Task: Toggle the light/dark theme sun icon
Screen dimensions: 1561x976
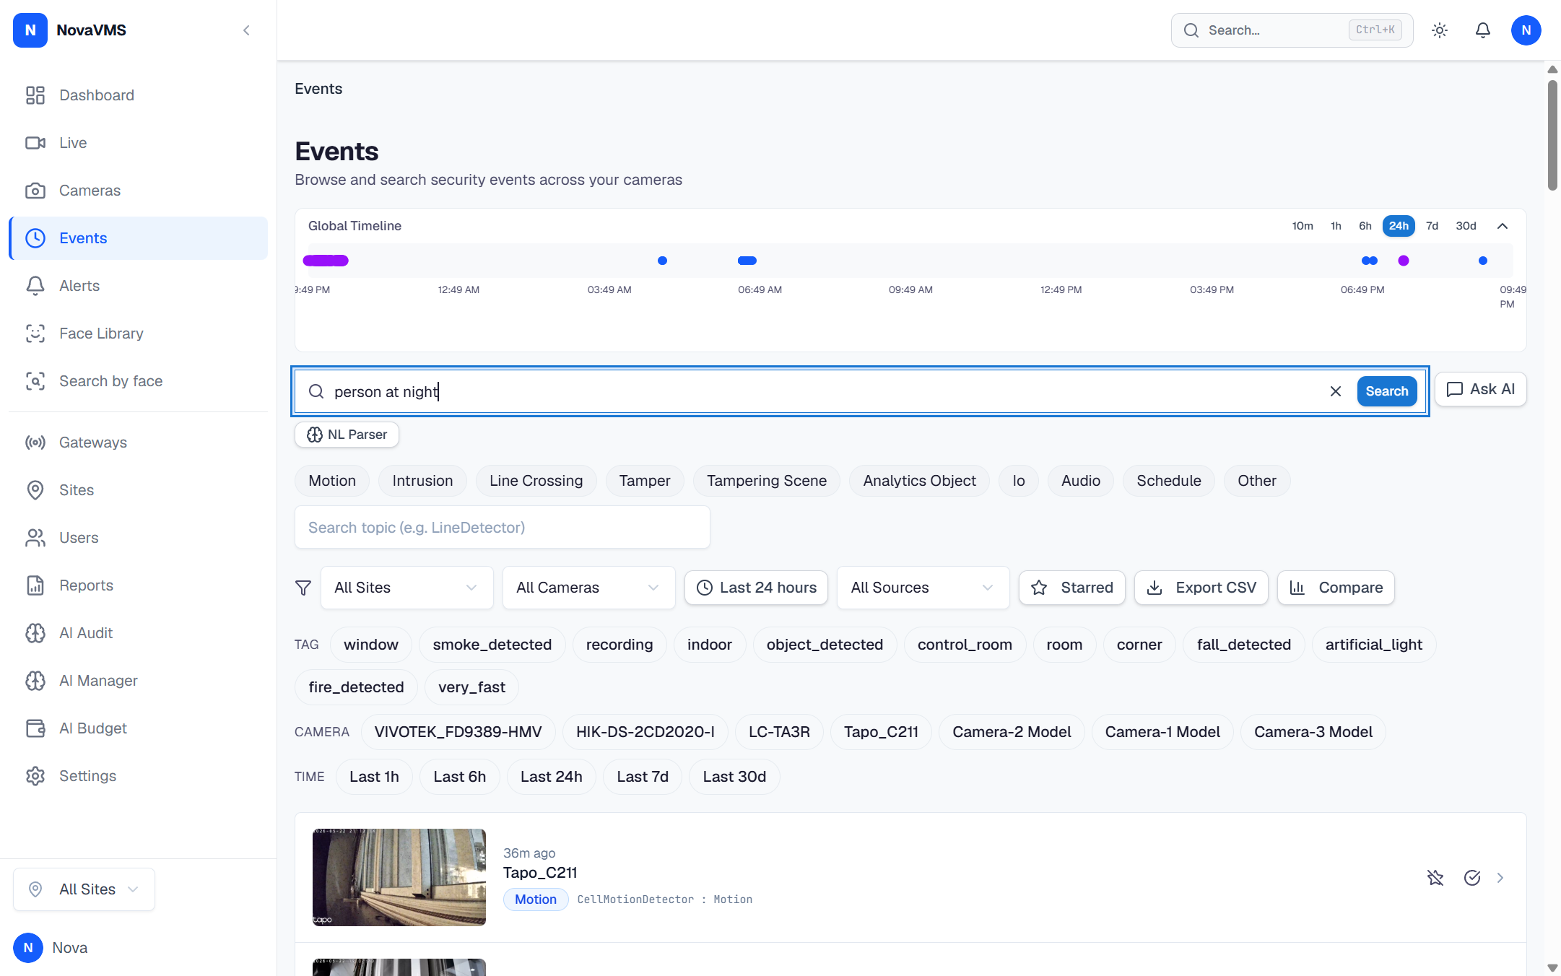Action: [1440, 30]
